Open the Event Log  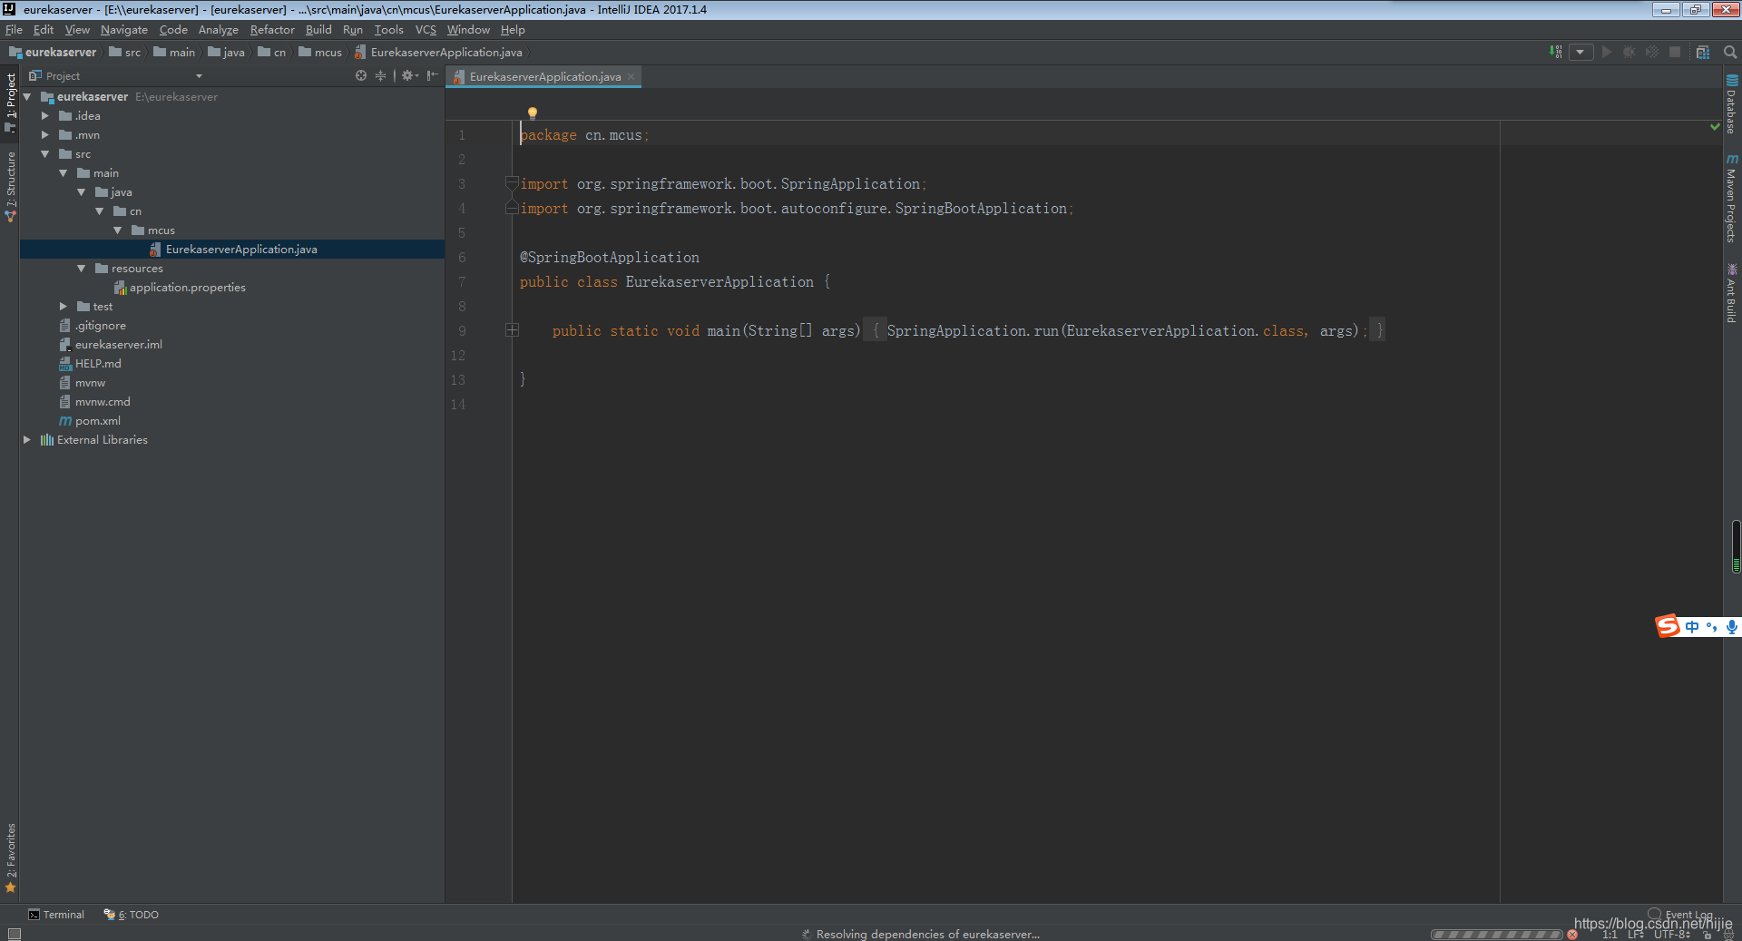point(1680,915)
